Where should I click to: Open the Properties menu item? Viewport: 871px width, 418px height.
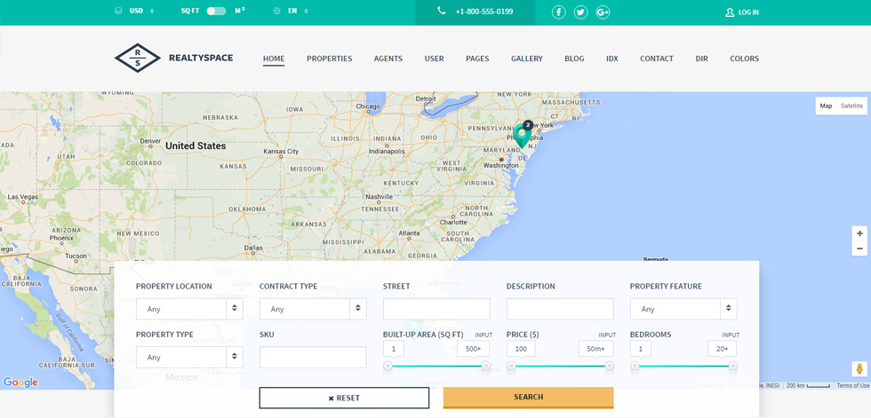click(x=330, y=59)
